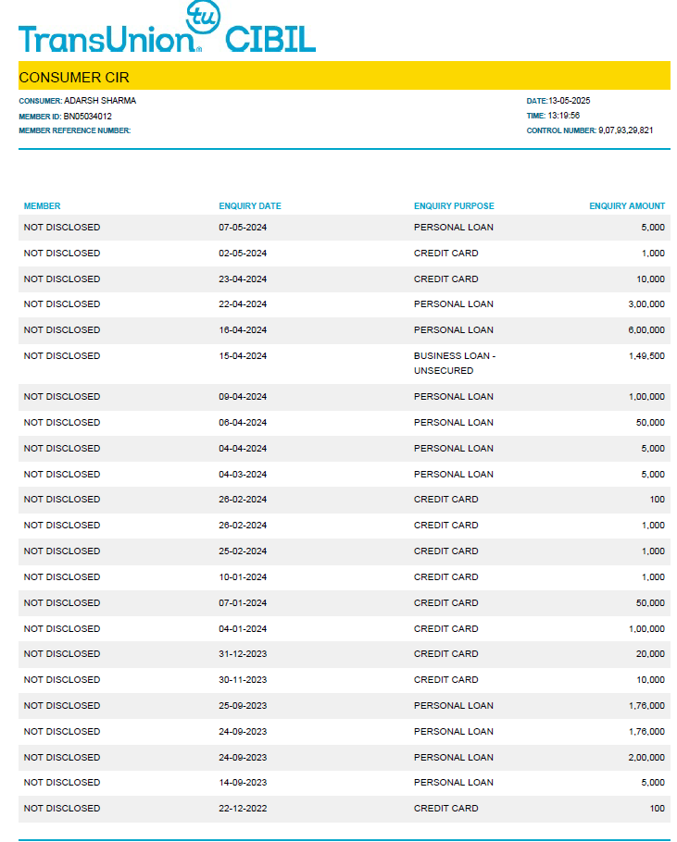Select enquiry date 09-04-2024
677x842 pixels.
click(243, 396)
